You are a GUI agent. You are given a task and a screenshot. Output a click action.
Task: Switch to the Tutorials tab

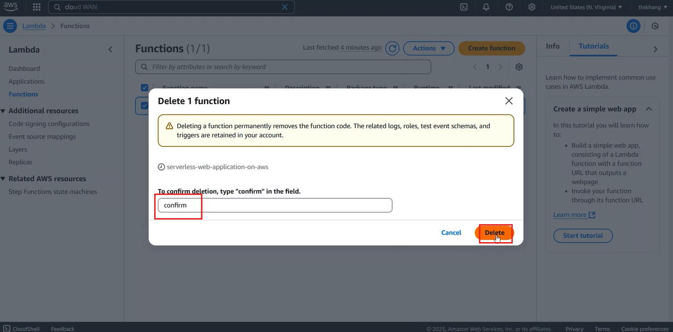pyautogui.click(x=594, y=46)
